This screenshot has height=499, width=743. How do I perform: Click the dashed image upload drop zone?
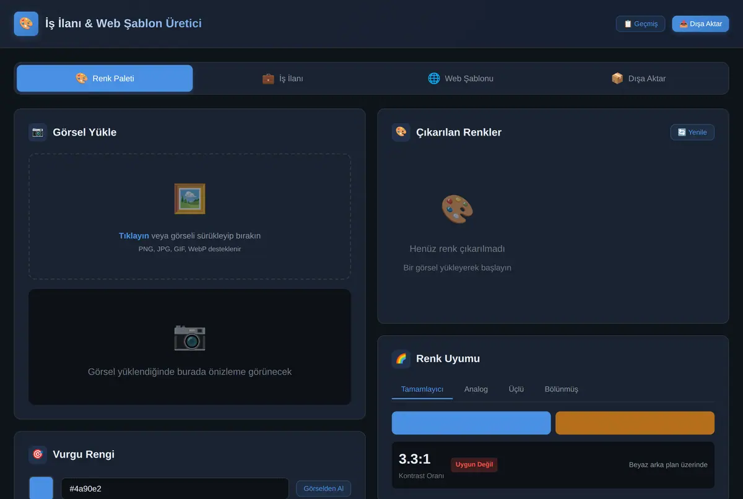coord(189,217)
